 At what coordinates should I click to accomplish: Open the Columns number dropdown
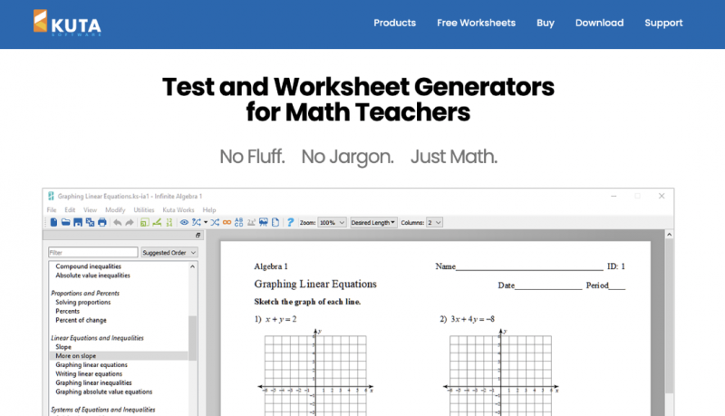[434, 222]
